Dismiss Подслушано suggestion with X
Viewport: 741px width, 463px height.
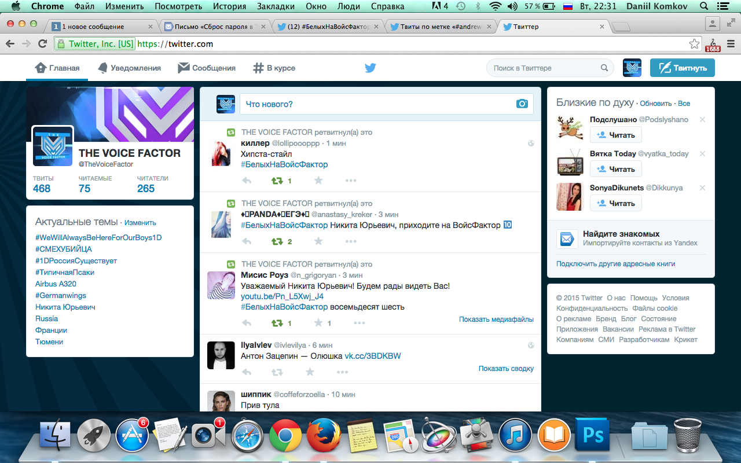702,120
